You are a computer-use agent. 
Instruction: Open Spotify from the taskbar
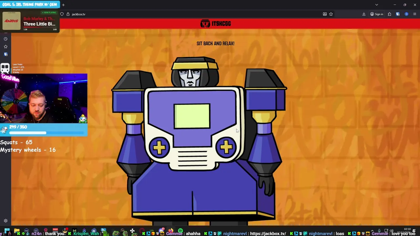coord(180,231)
